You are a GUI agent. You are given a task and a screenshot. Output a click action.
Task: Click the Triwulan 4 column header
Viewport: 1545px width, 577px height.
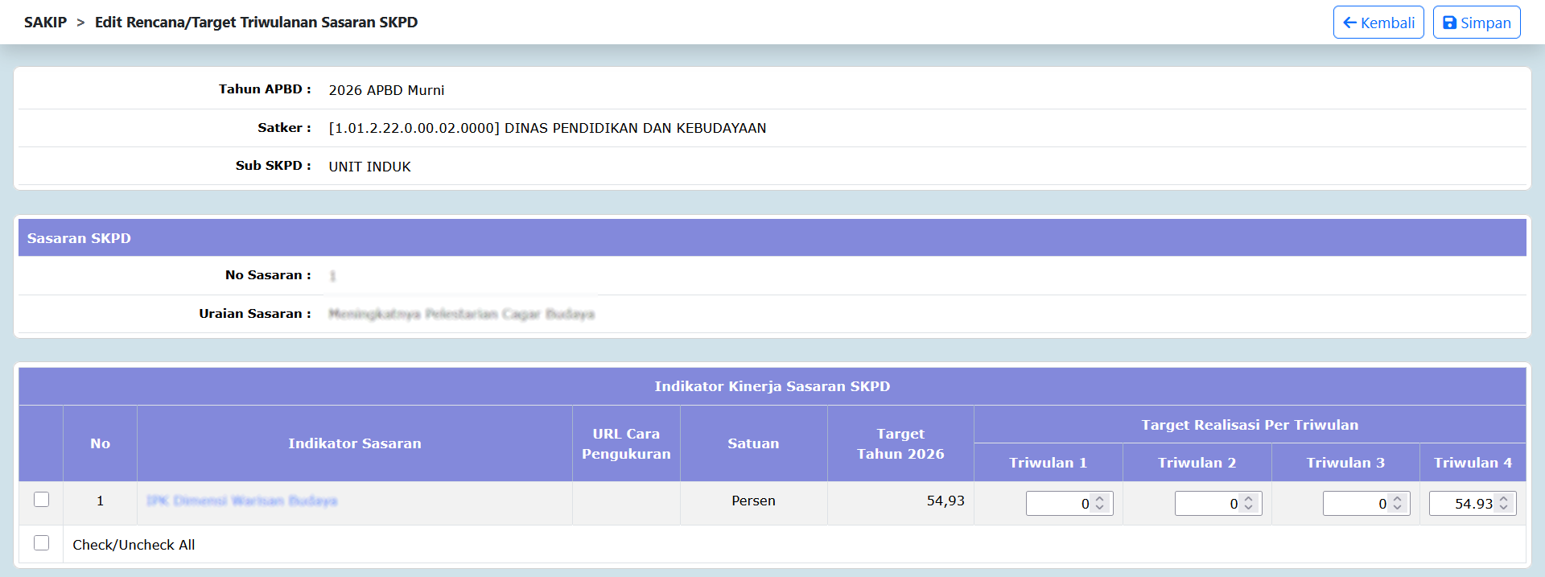point(1473,463)
